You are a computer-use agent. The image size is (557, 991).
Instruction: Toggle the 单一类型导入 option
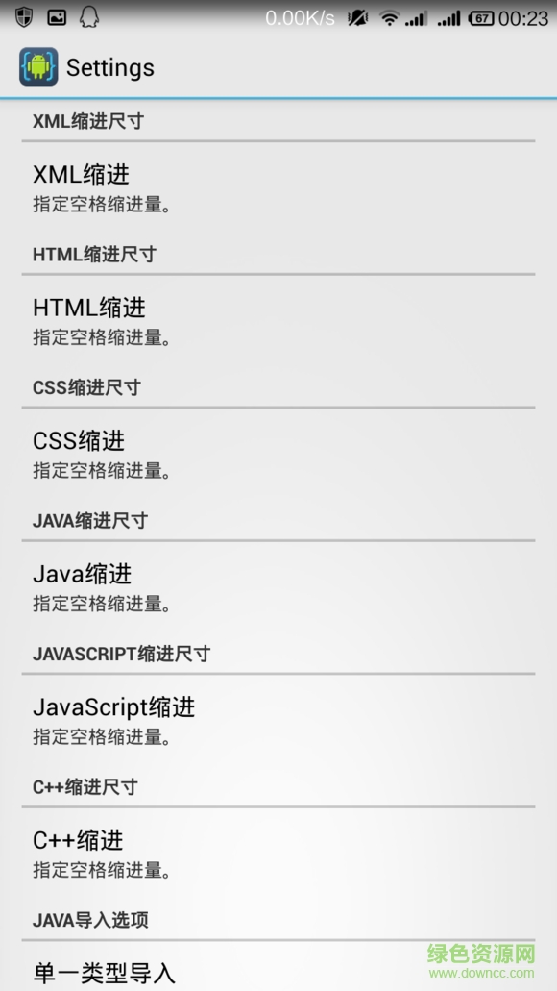pos(278,967)
